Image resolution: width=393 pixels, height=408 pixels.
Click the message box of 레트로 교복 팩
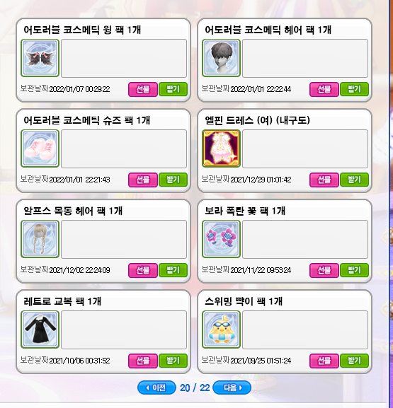pyautogui.click(x=124, y=330)
